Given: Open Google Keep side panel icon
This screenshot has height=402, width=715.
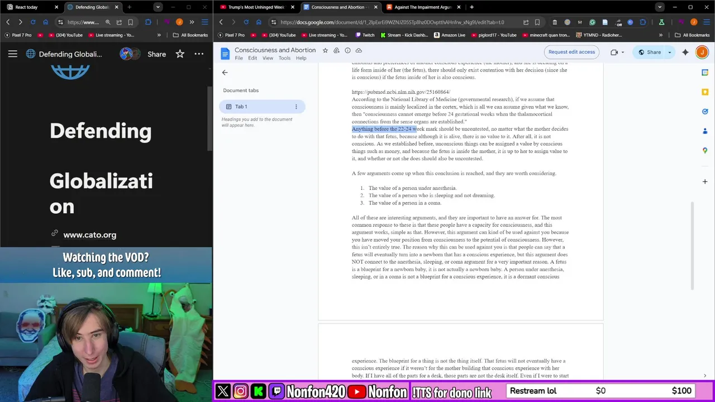Looking at the screenshot, I should pyautogui.click(x=705, y=92).
